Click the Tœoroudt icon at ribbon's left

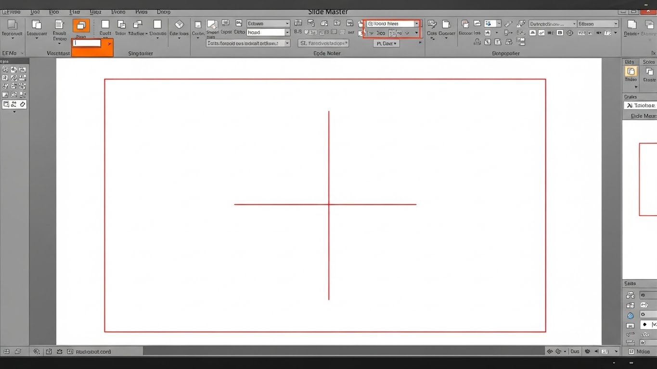(12, 25)
